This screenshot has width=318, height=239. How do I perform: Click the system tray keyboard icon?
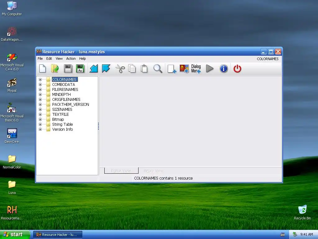point(283,235)
